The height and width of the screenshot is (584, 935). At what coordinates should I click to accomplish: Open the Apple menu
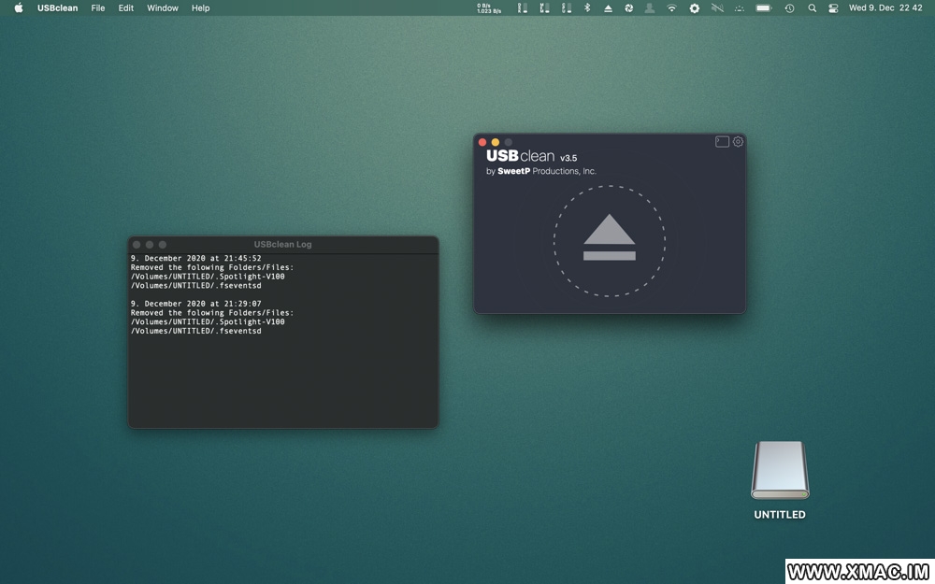pos(19,7)
